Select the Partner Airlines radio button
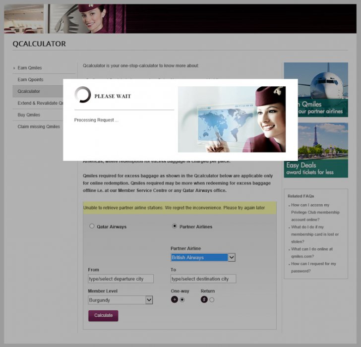 [174, 226]
